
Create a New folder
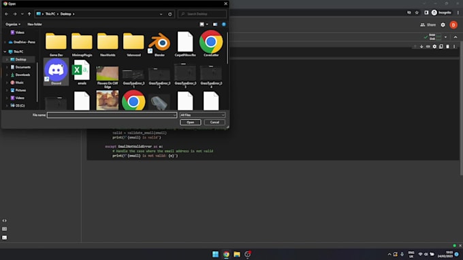click(x=35, y=24)
